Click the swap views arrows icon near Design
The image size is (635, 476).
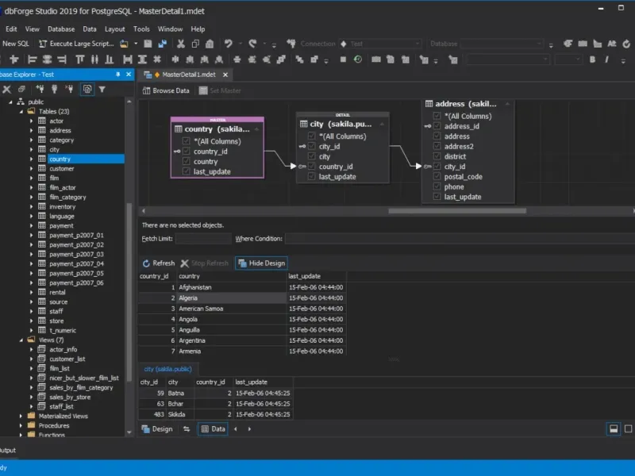[187, 429]
